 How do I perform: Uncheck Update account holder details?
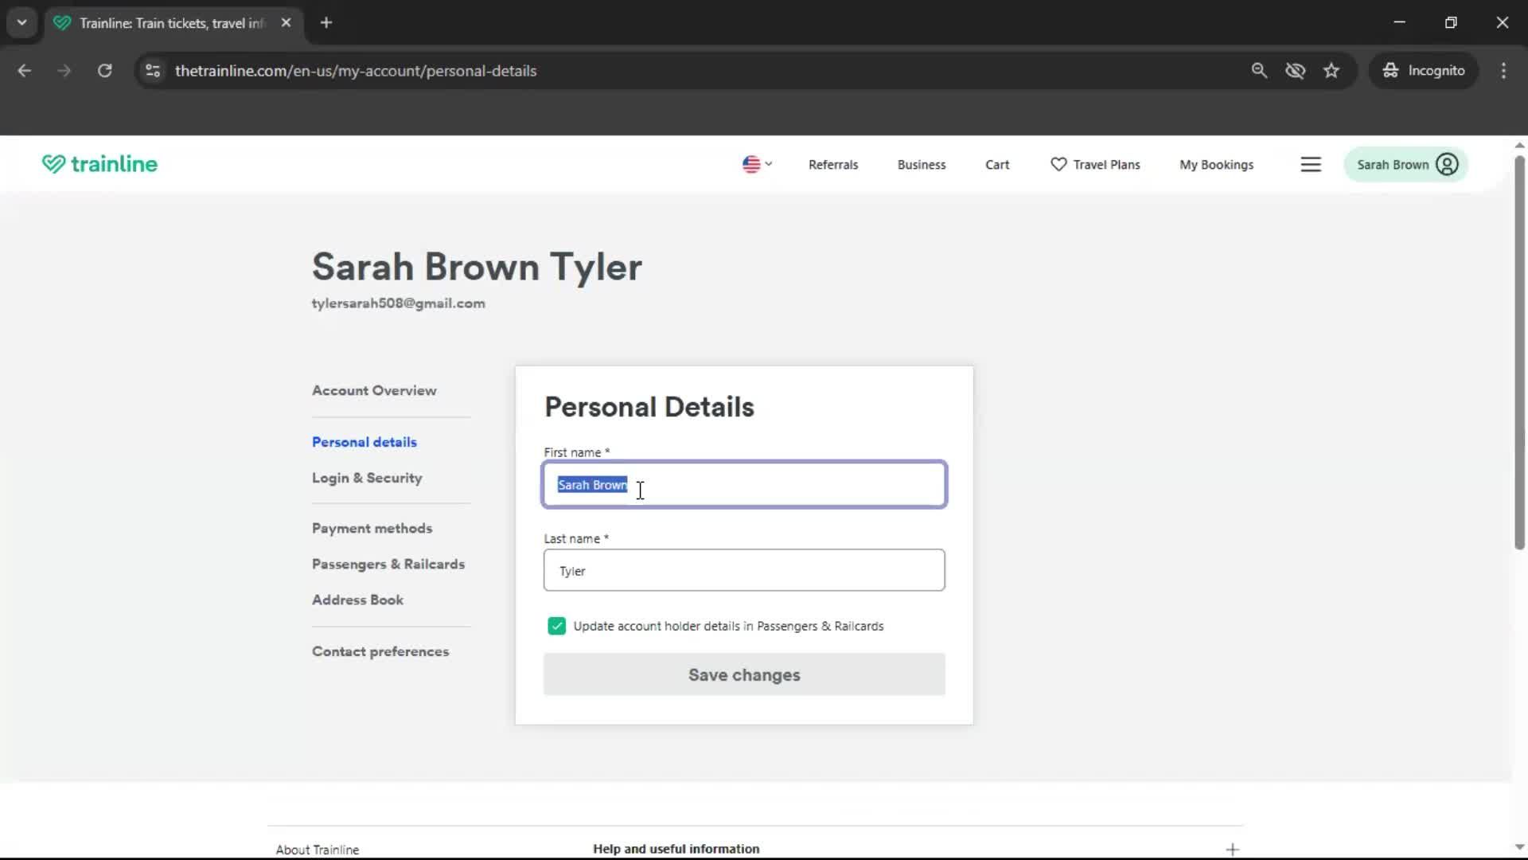pyautogui.click(x=556, y=626)
